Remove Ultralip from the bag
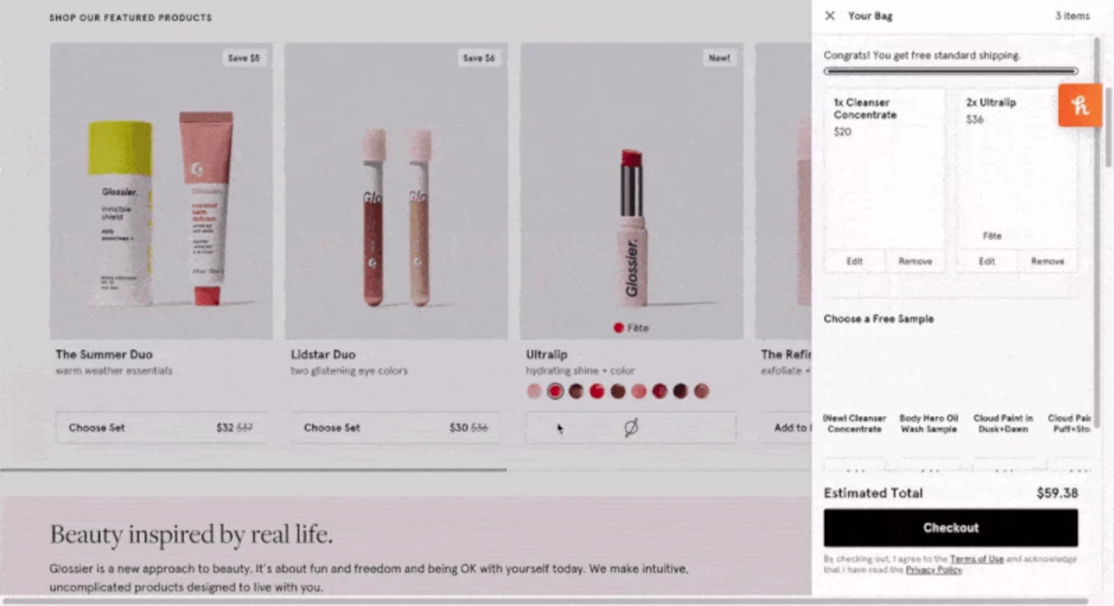 tap(1047, 261)
